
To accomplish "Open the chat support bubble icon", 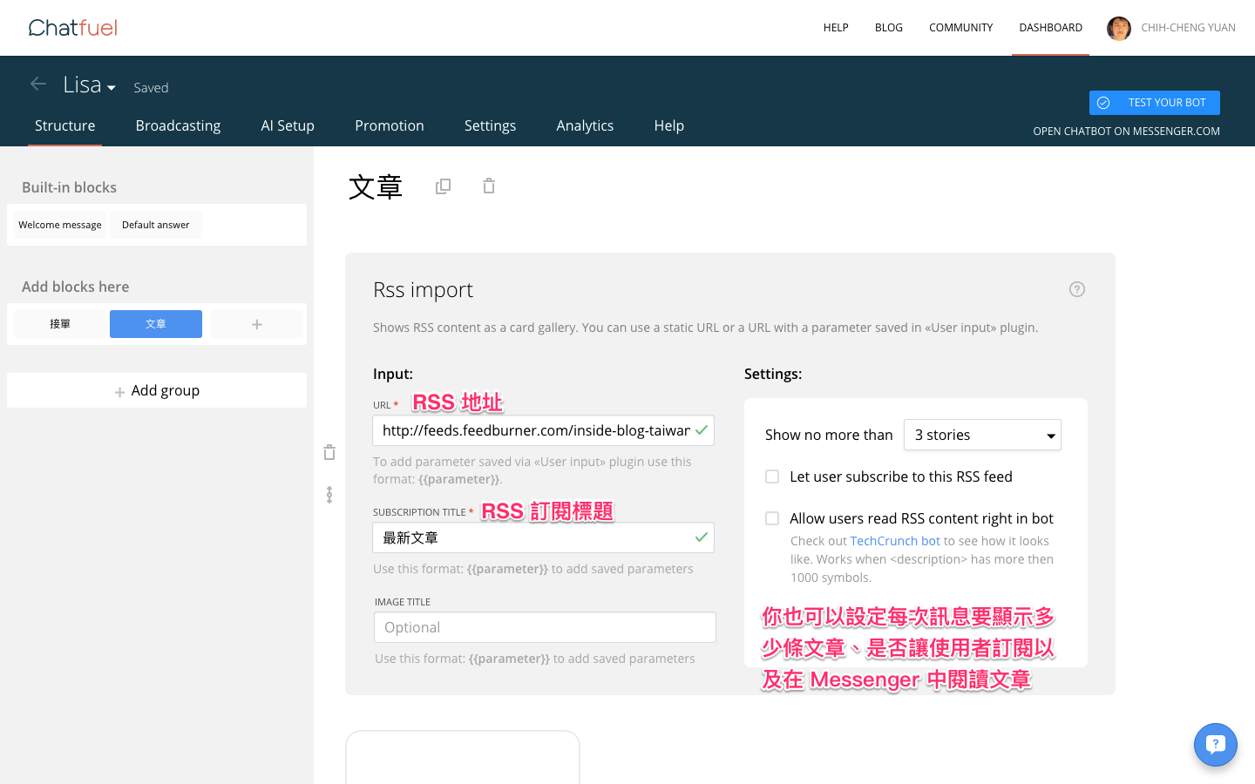I will 1216,745.
